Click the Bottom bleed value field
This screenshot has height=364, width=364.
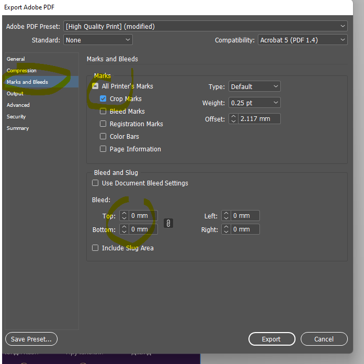[x=143, y=229]
